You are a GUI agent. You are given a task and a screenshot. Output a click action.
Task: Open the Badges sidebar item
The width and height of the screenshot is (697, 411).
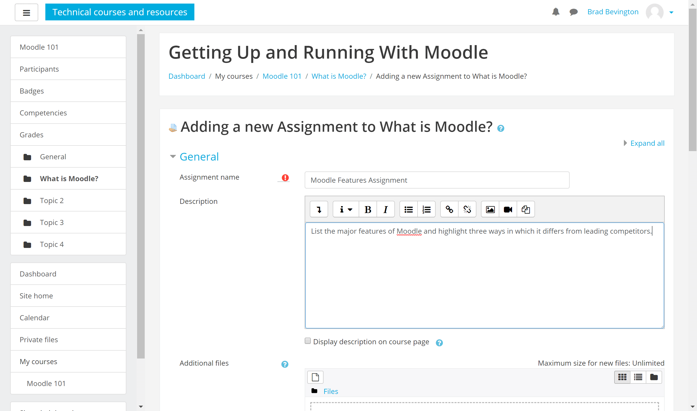pos(68,91)
